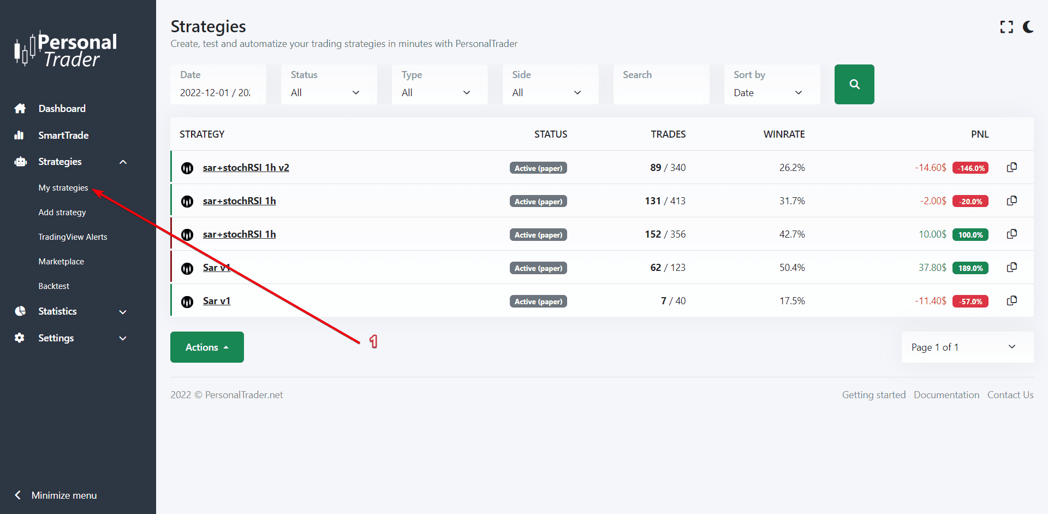Screen dimensions: 1048x514
Task: Open the Page 1 of 1 selector
Action: (x=967, y=347)
